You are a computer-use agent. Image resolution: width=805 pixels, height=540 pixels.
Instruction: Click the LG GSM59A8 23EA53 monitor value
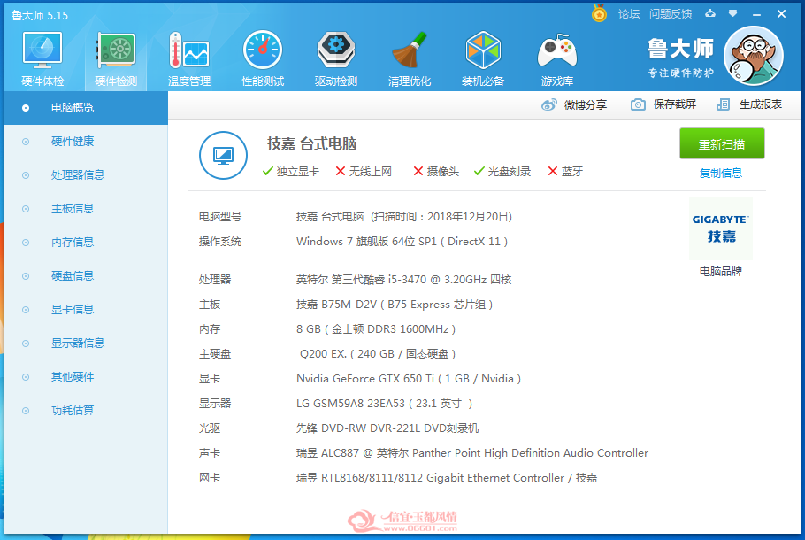384,404
